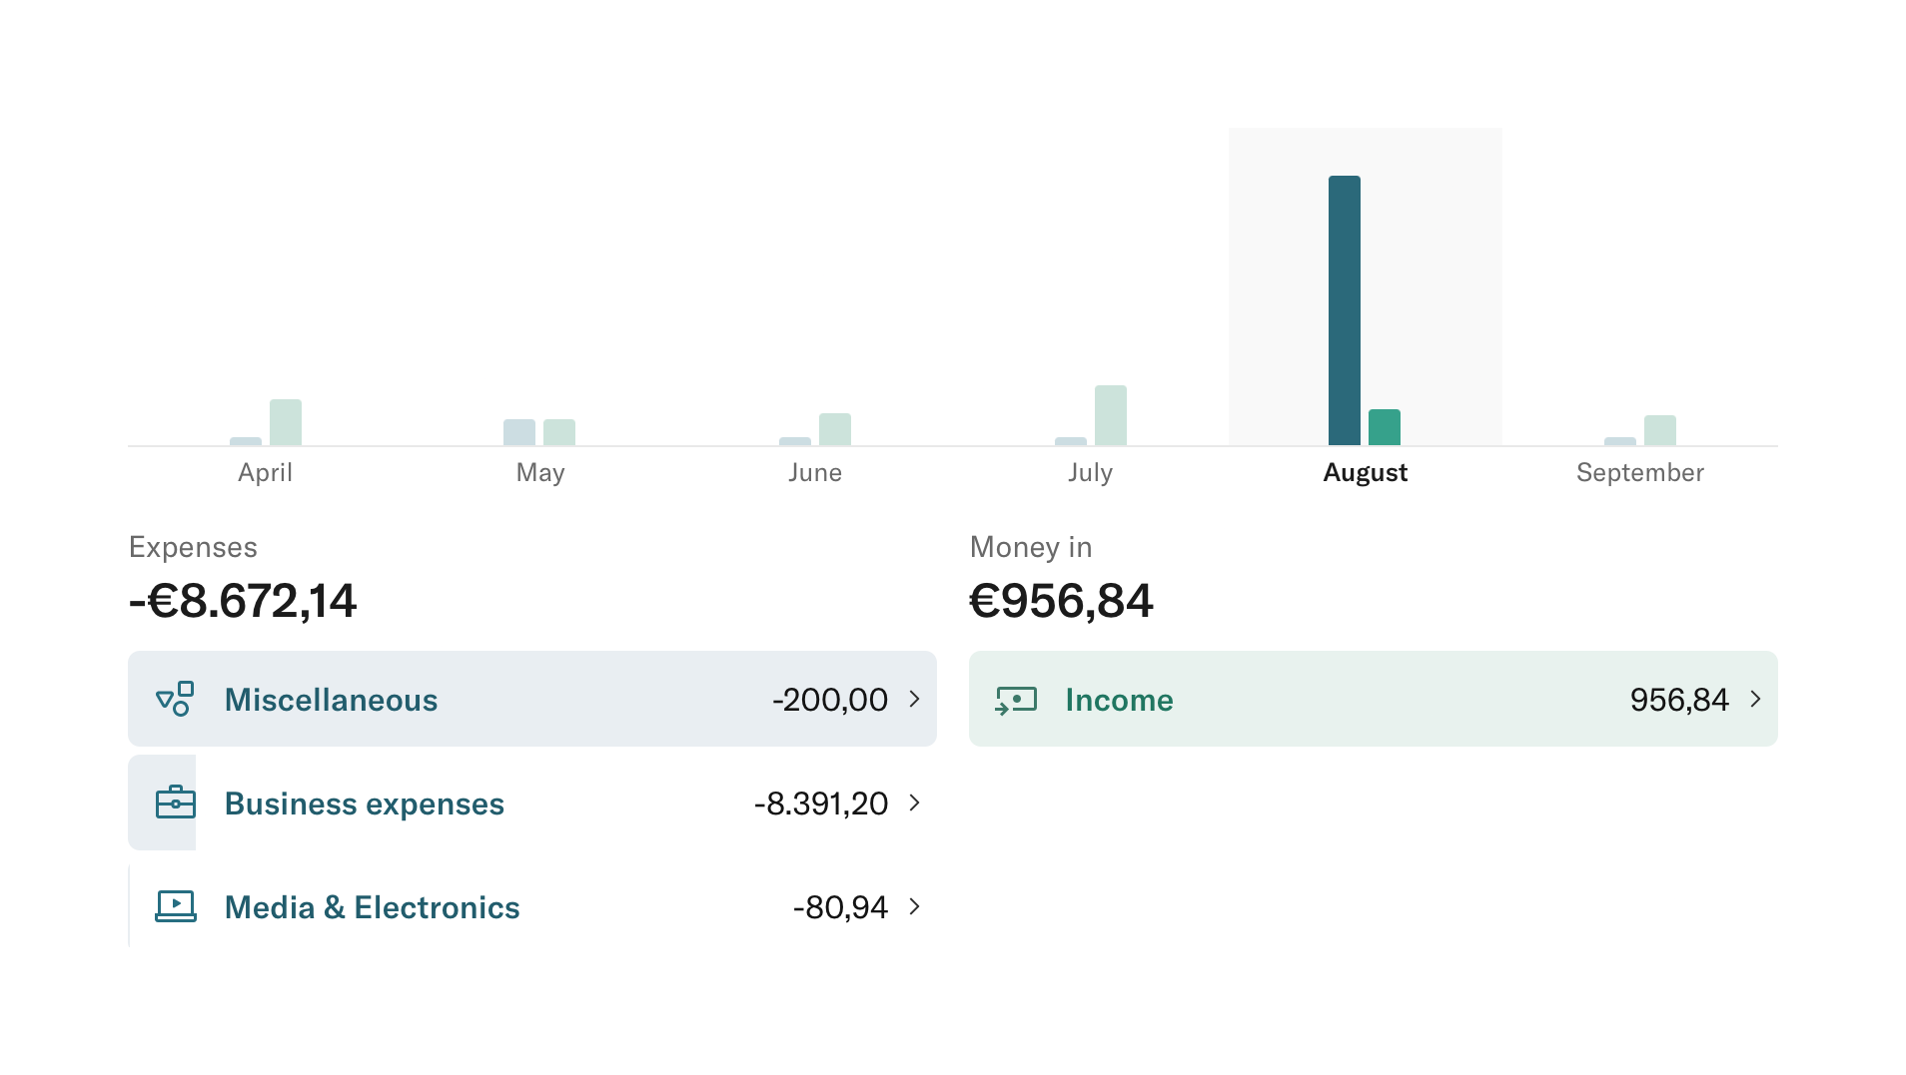Viewport: 1906px width, 1075px height.
Task: Open Media & Electronics chevron arrow
Action: [914, 906]
